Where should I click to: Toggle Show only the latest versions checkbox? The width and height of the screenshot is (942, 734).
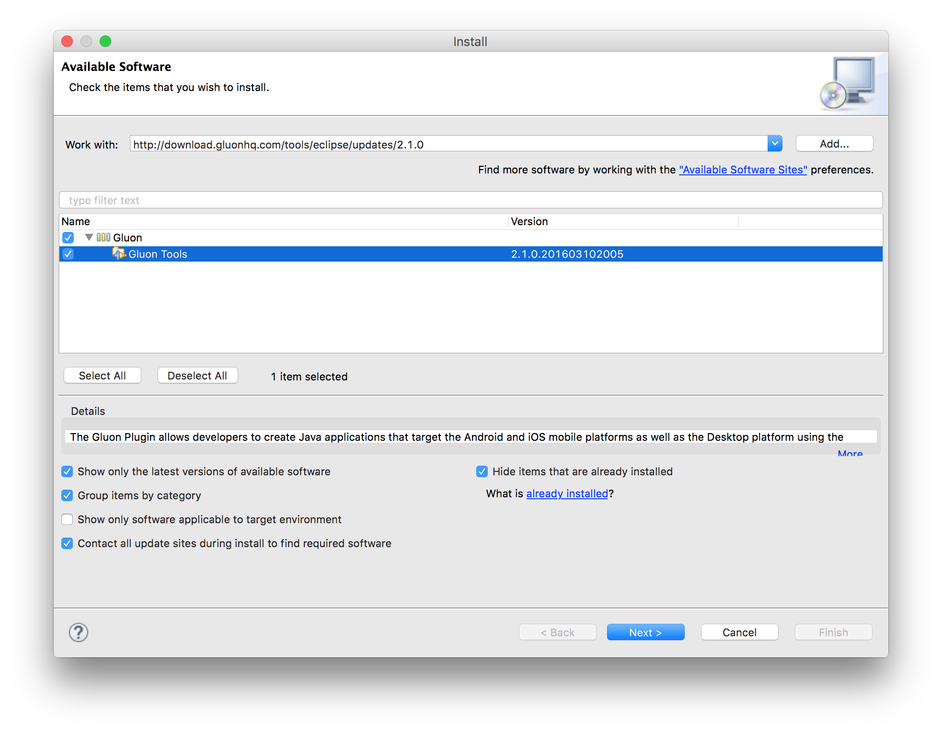click(67, 471)
